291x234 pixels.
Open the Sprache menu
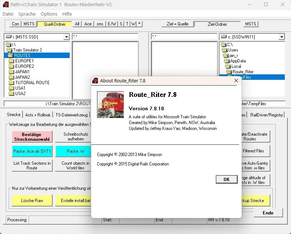click(x=27, y=14)
